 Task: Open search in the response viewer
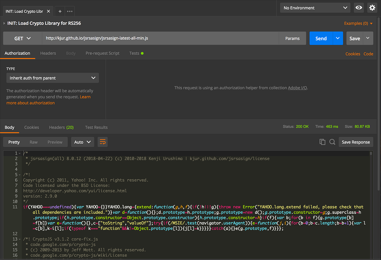click(x=332, y=142)
